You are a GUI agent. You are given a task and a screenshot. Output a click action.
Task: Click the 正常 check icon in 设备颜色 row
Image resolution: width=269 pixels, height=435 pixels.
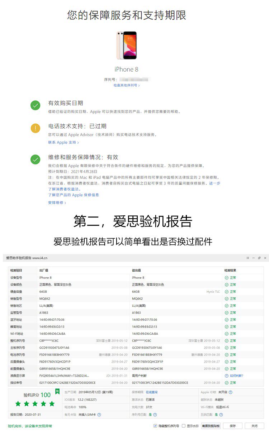[x=226, y=285]
